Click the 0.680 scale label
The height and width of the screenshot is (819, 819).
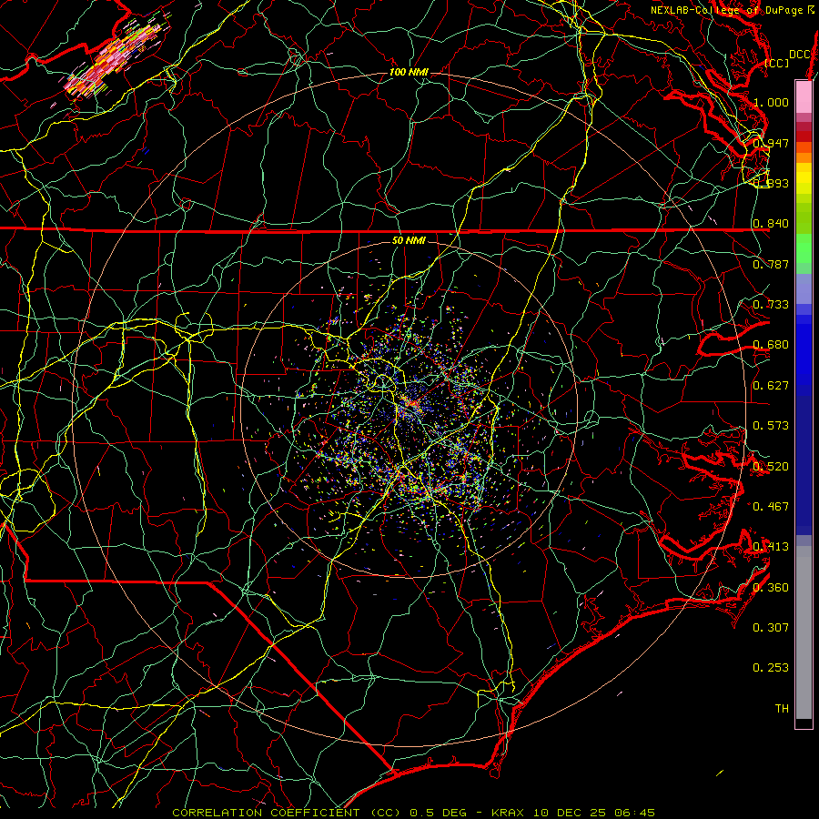771,345
